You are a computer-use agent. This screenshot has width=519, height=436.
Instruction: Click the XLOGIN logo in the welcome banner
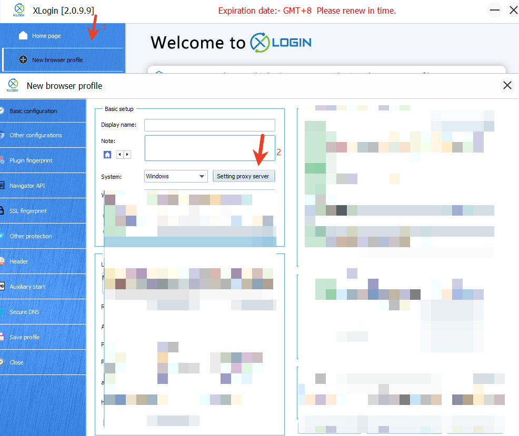(x=281, y=43)
